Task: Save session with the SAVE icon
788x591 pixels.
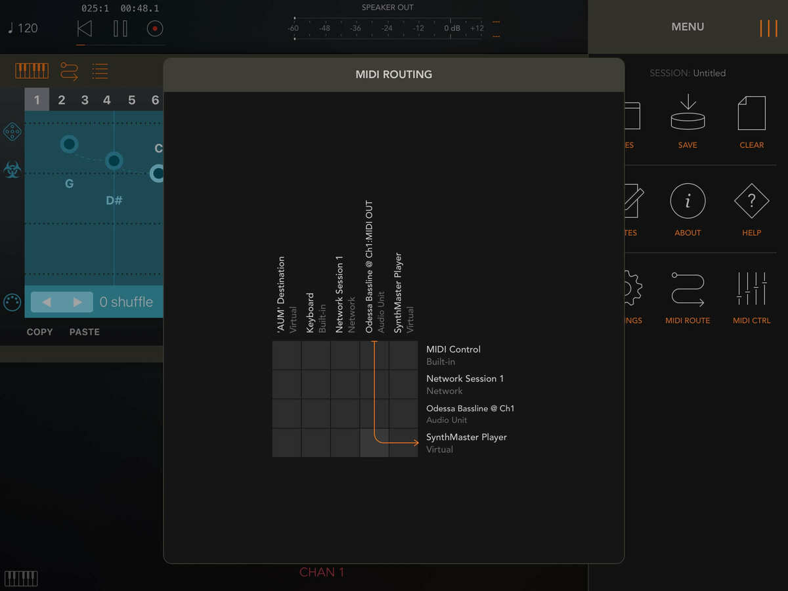Action: [x=688, y=121]
